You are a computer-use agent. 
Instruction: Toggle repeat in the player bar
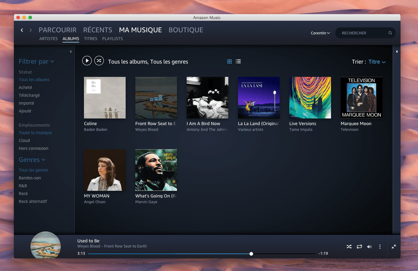pos(359,247)
